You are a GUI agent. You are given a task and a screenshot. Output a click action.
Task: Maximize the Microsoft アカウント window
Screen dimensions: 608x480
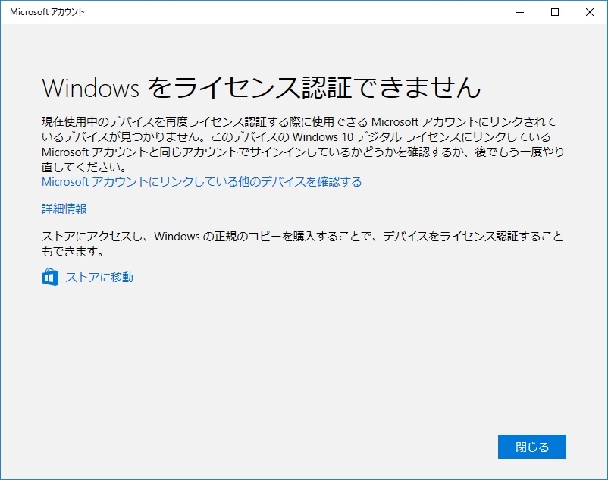click(x=555, y=12)
